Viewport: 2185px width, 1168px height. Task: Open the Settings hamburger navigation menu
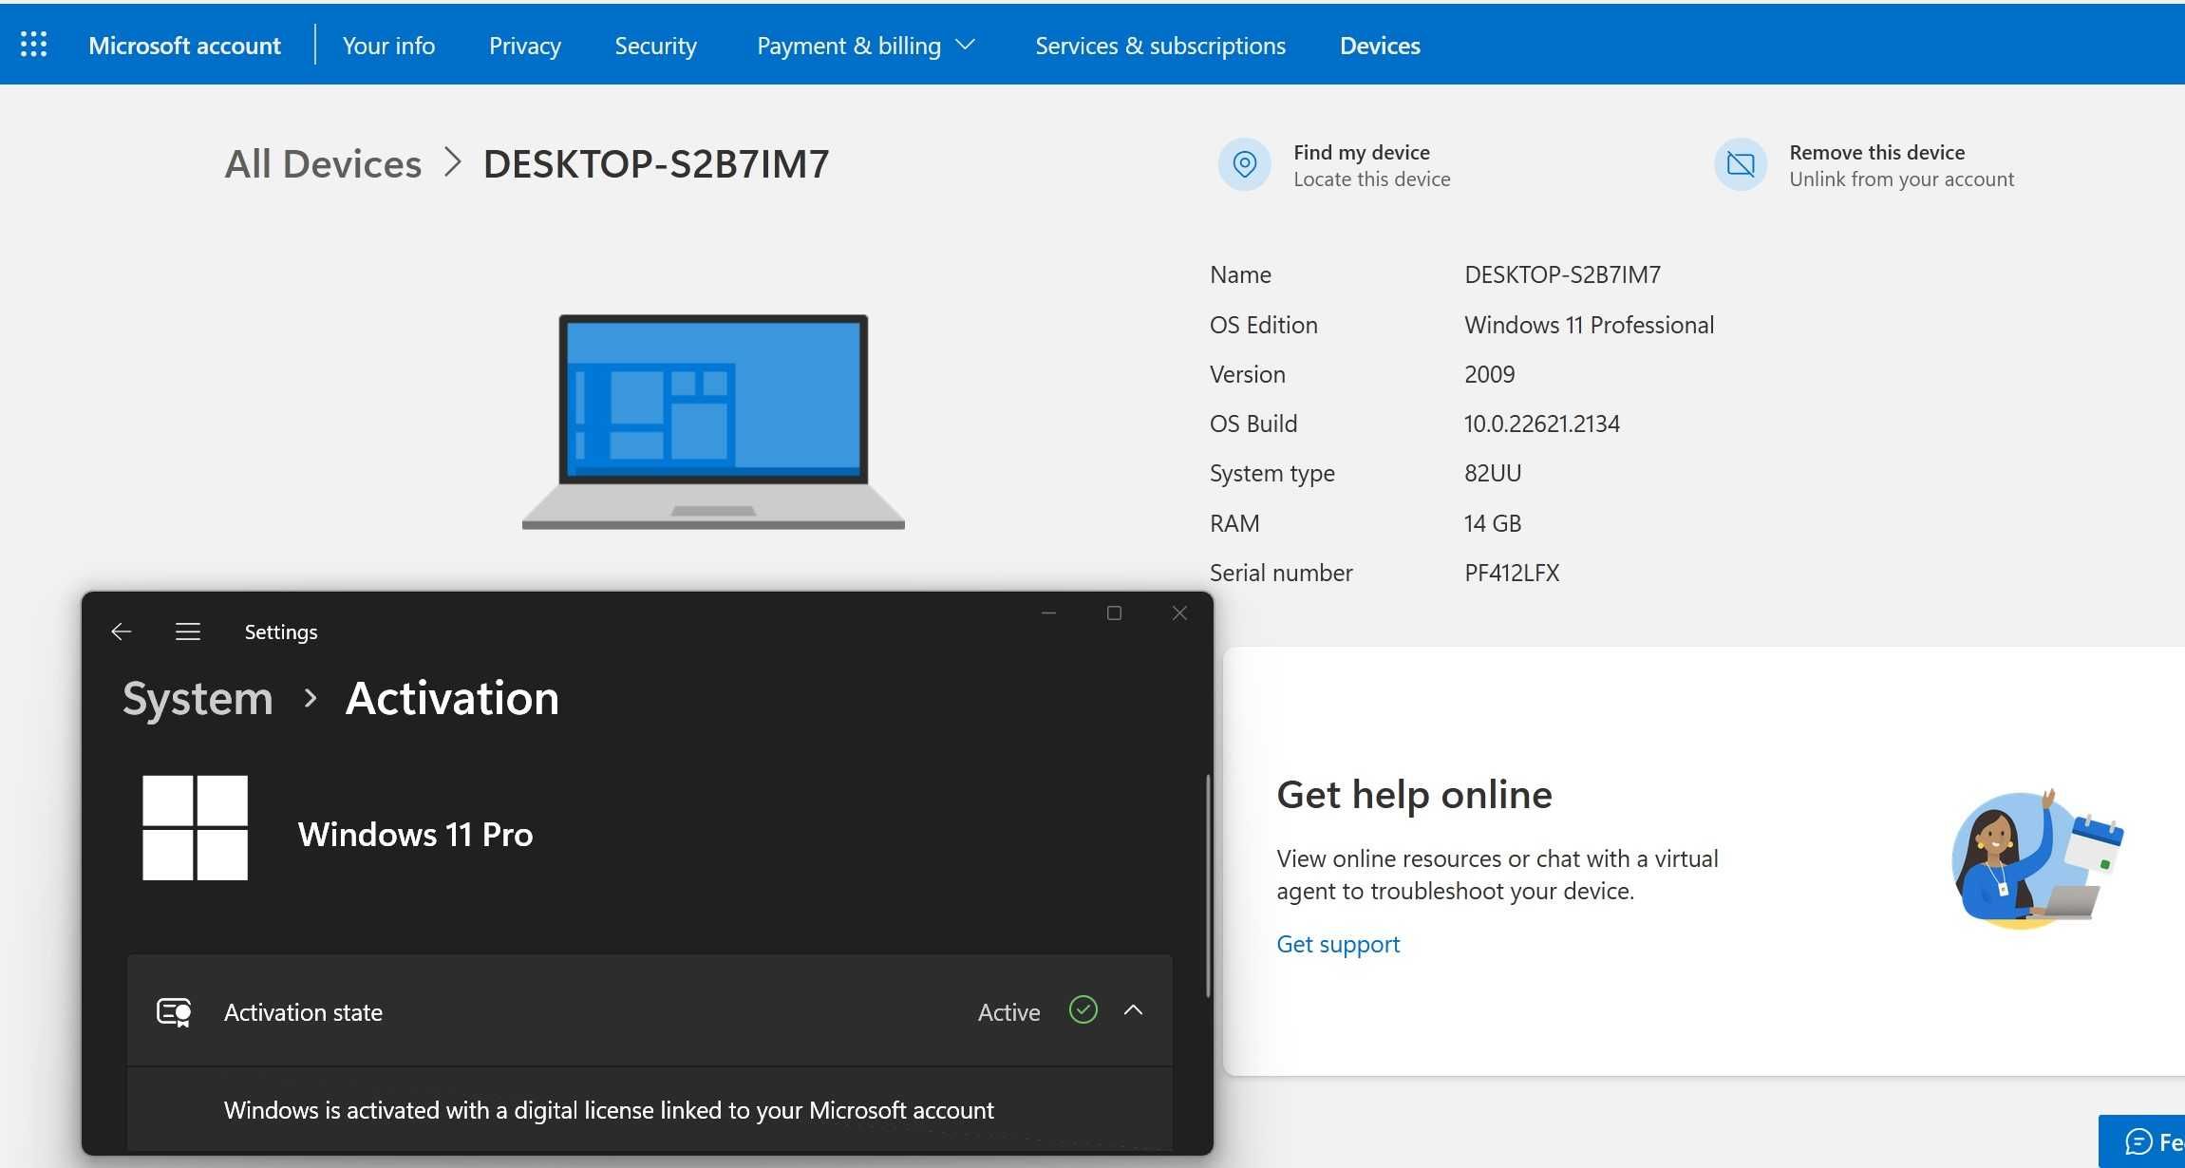(188, 631)
